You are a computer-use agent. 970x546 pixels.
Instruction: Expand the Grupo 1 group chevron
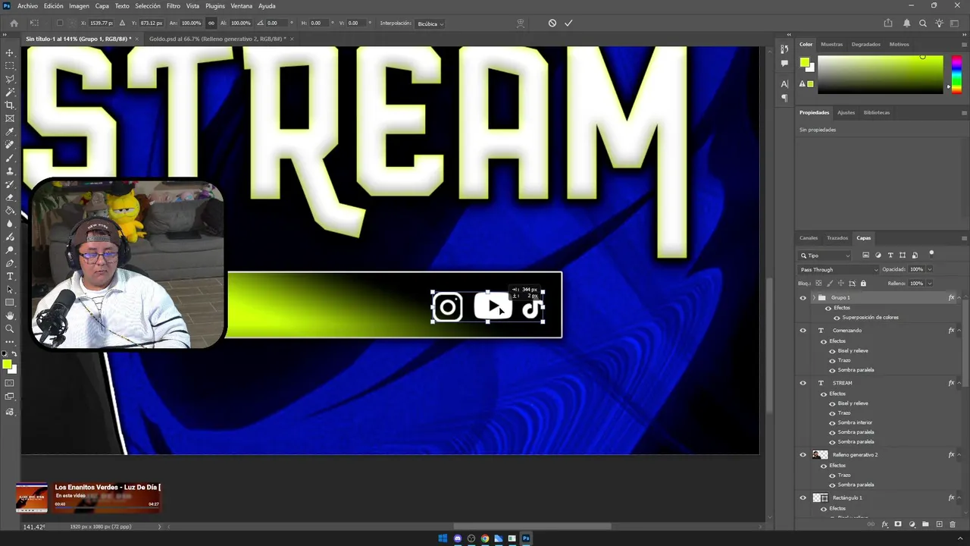813,298
